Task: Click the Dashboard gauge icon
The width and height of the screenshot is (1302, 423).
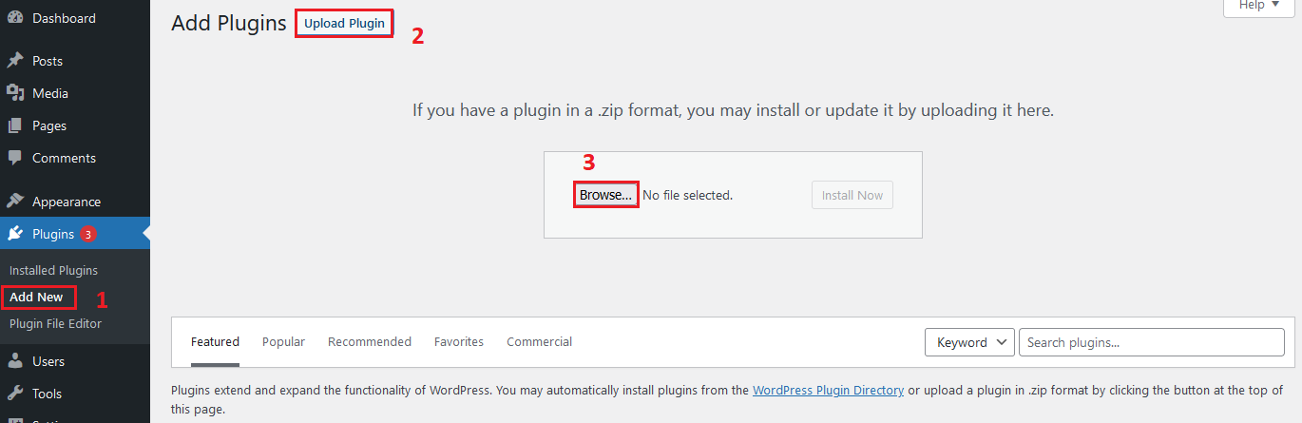Action: (x=15, y=18)
